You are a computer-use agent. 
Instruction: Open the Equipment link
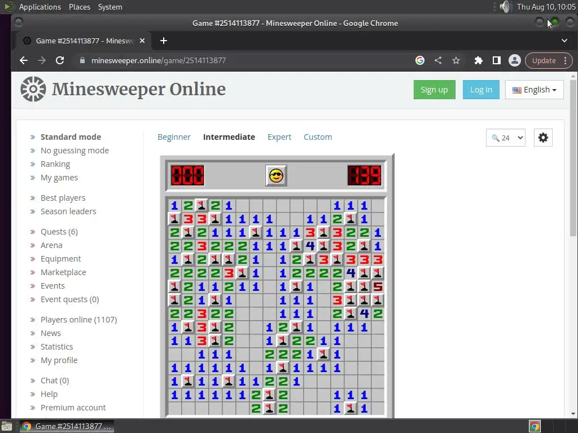coord(60,259)
